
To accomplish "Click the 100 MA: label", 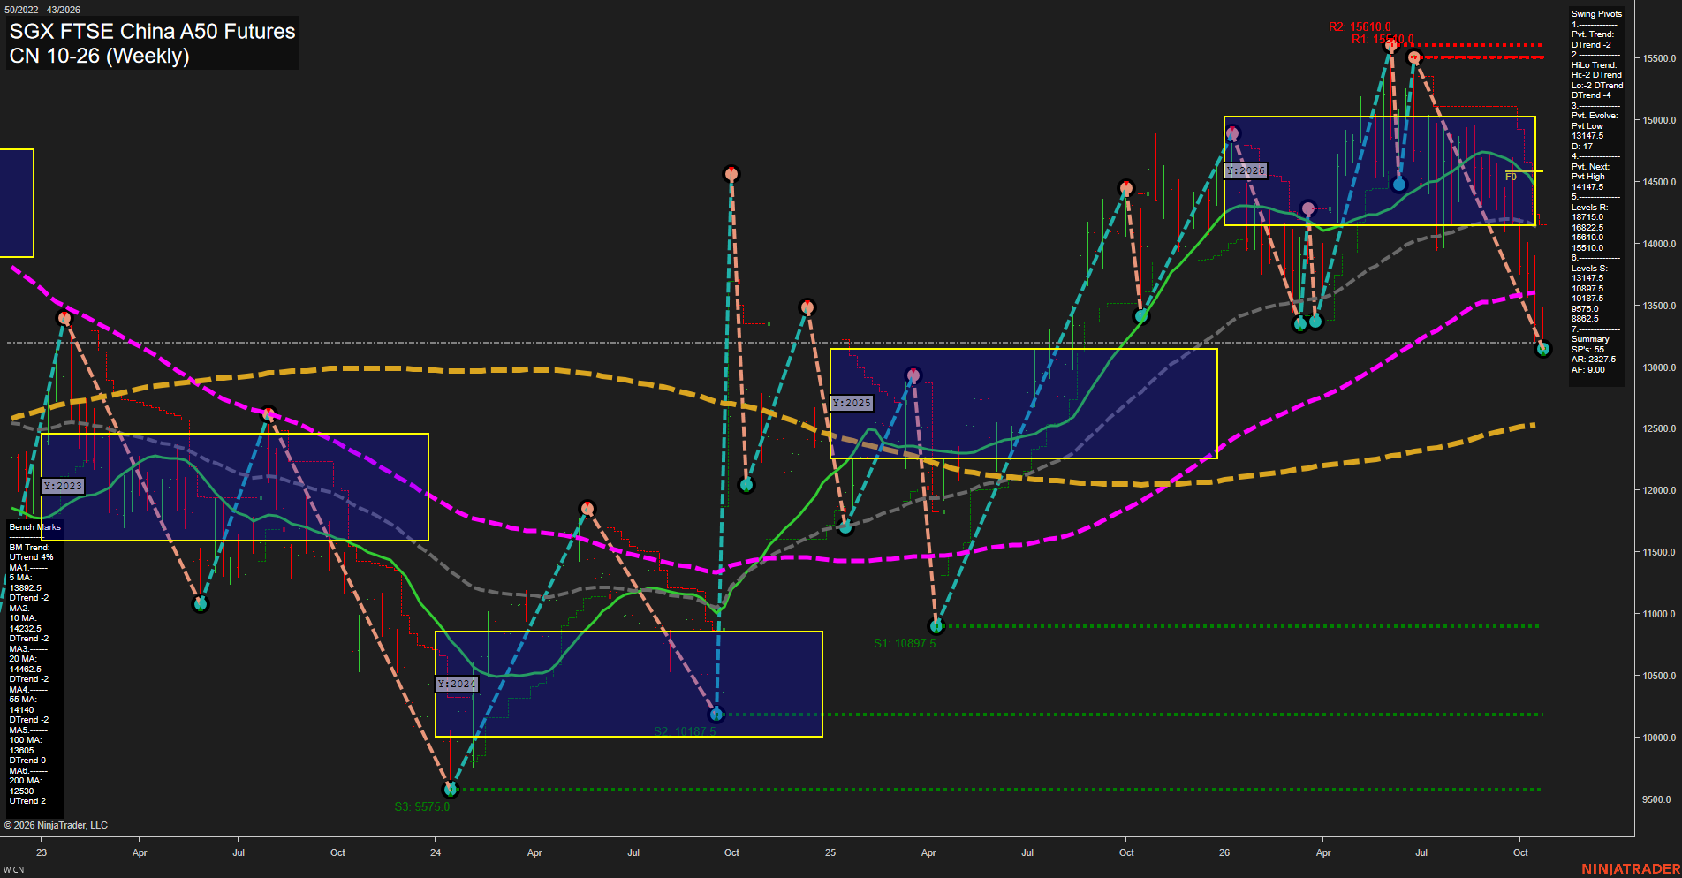I will [26, 740].
